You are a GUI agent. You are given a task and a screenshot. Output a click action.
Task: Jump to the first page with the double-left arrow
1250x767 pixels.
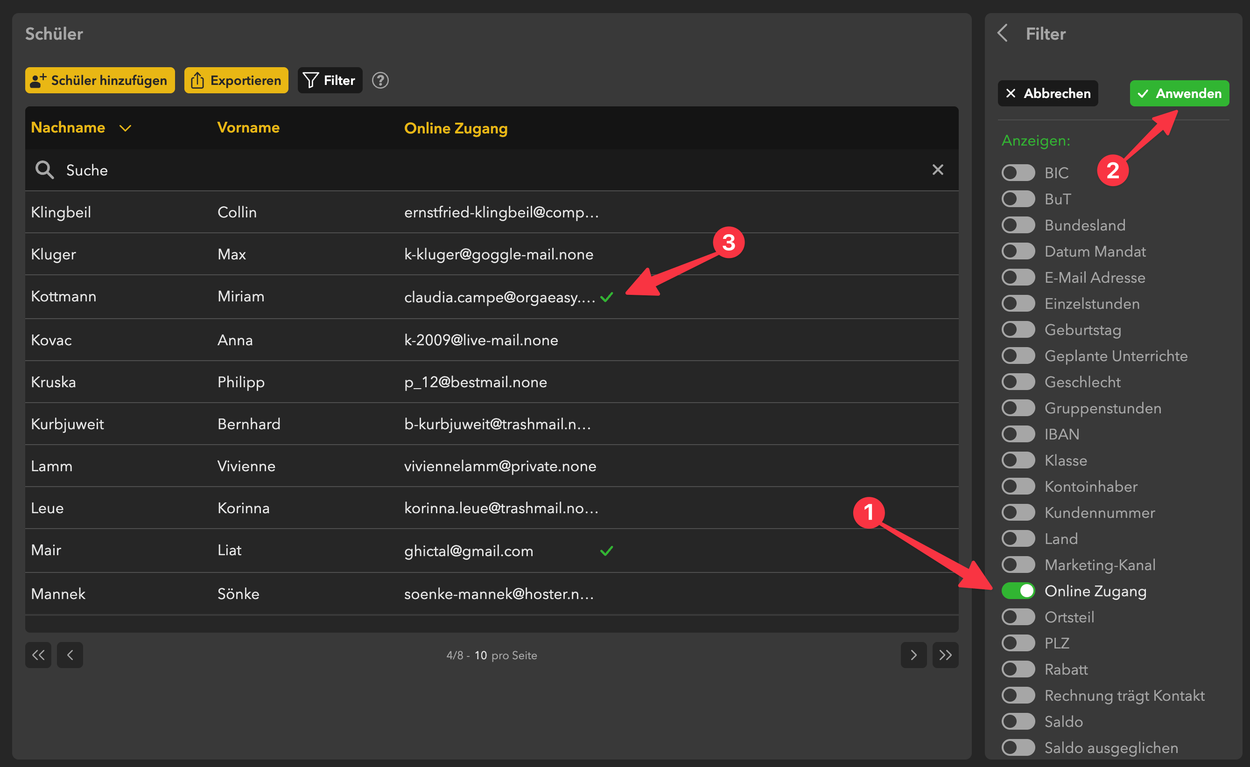[38, 655]
